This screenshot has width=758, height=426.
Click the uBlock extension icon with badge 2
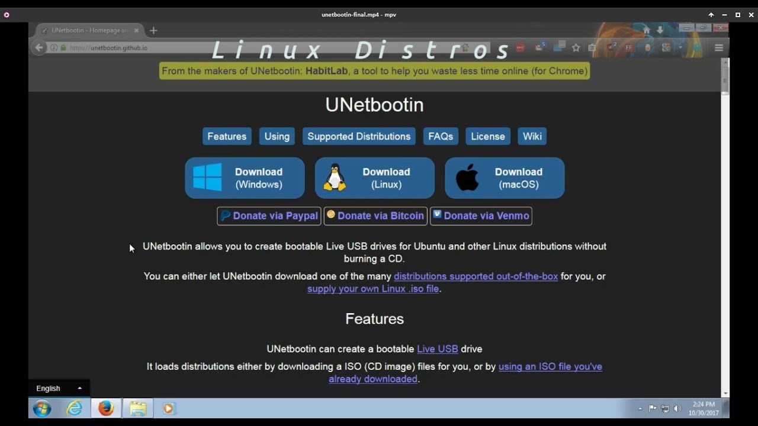click(x=612, y=47)
